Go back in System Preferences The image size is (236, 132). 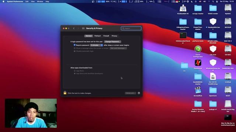click(x=74, y=28)
